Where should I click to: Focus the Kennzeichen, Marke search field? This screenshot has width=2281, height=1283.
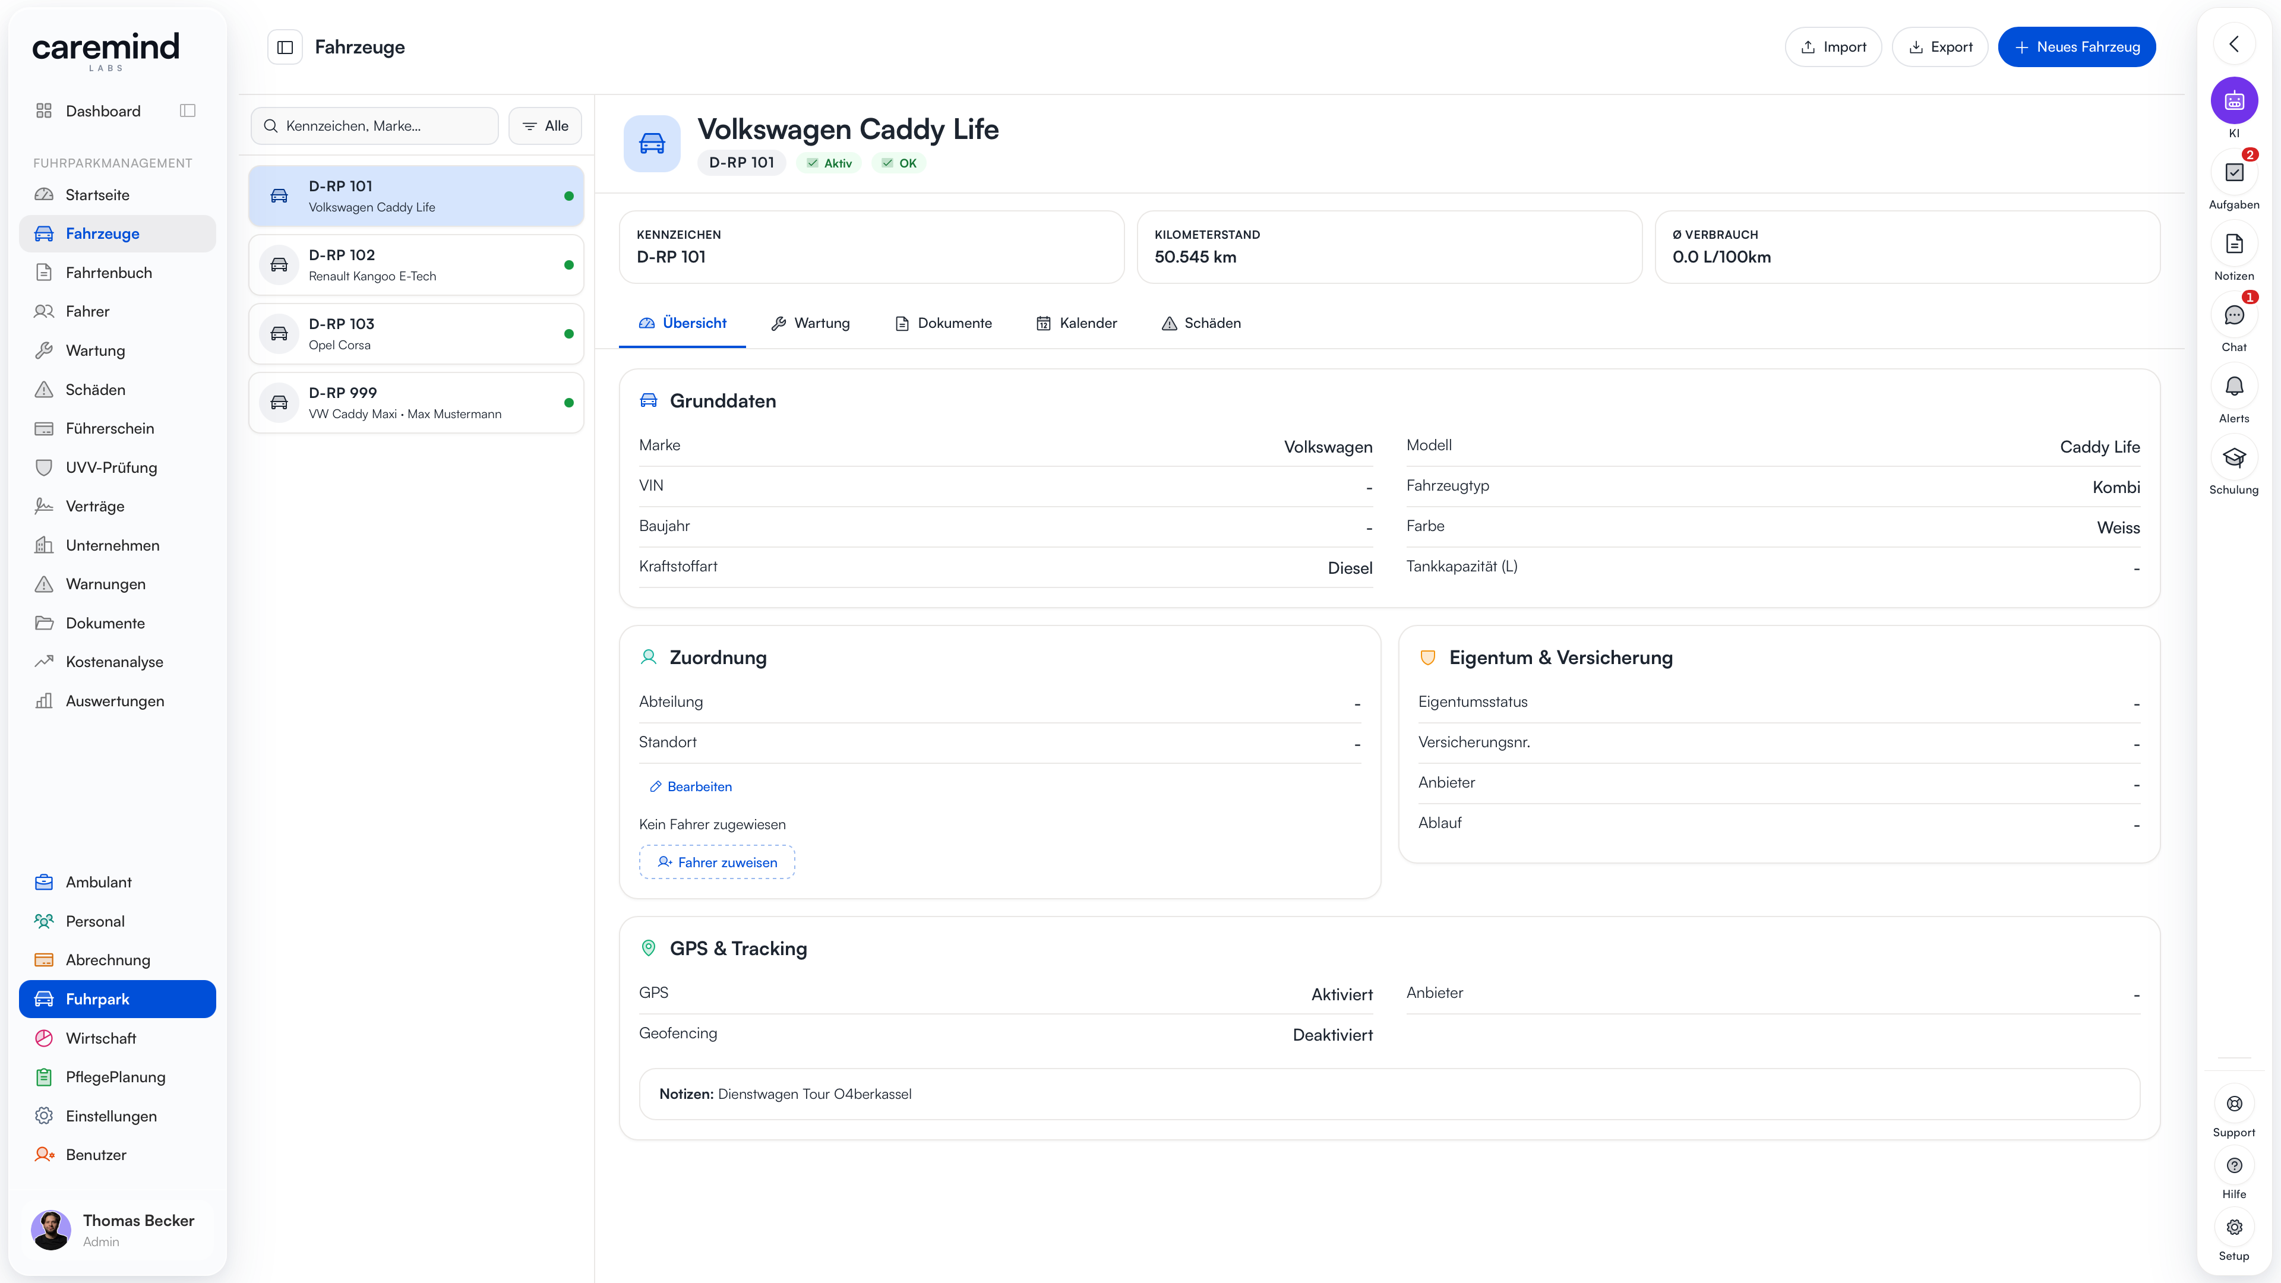coord(375,126)
